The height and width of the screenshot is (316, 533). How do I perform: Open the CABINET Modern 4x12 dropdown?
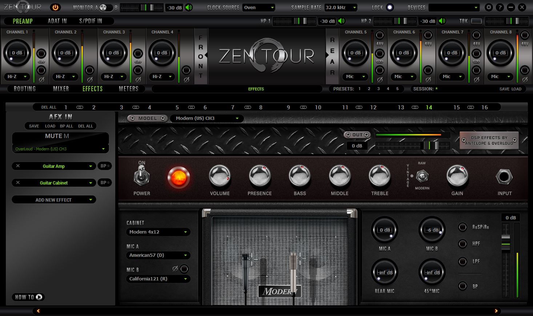[x=158, y=232]
